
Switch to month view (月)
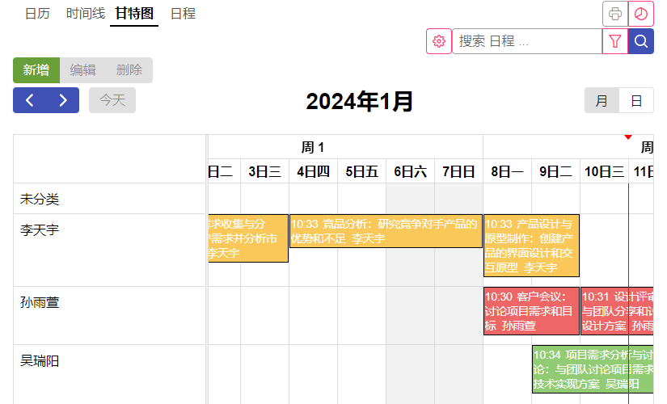click(602, 100)
